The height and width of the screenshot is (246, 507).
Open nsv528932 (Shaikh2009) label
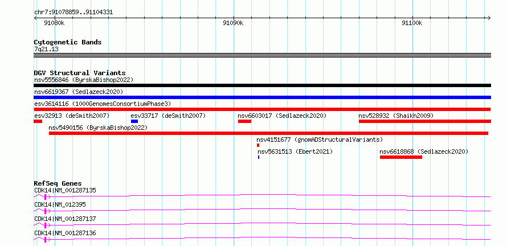pyautogui.click(x=396, y=116)
